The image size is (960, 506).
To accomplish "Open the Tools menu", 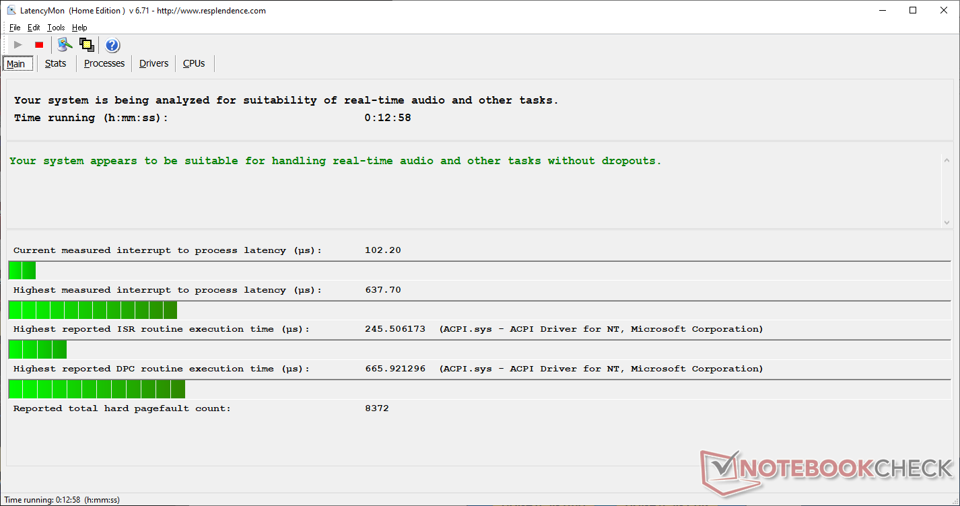I will (x=56, y=28).
